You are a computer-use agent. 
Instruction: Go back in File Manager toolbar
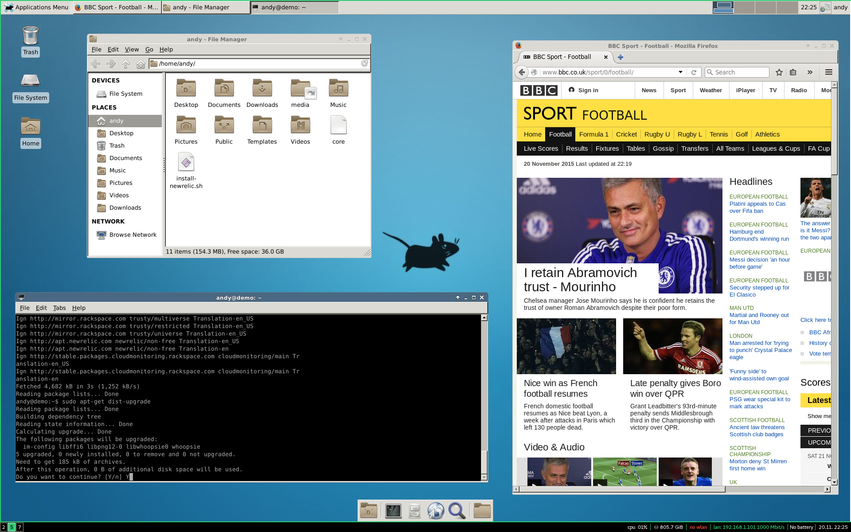pyautogui.click(x=96, y=64)
